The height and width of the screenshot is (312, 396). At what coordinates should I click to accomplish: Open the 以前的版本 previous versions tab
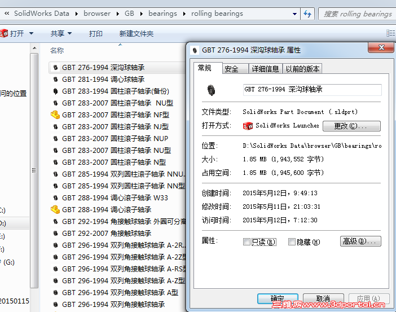point(302,69)
